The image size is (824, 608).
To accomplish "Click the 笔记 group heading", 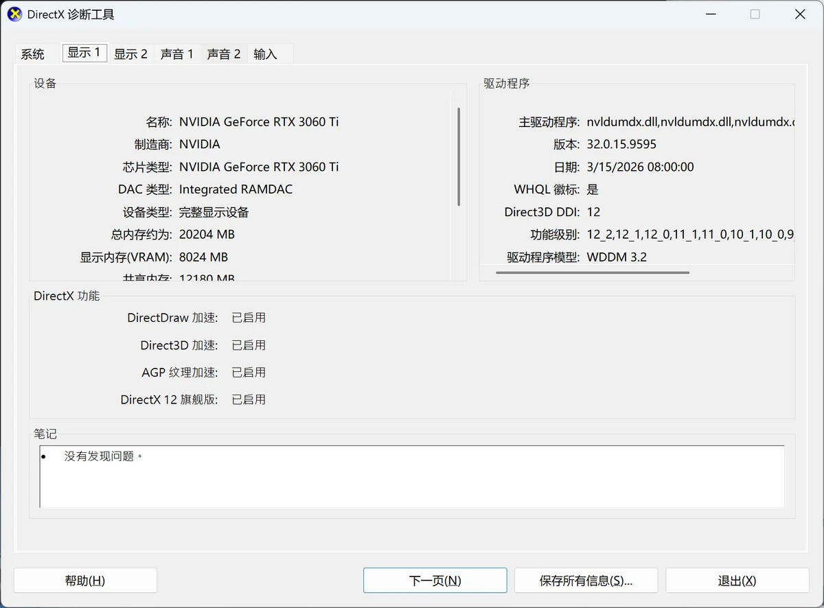I will click(x=45, y=434).
